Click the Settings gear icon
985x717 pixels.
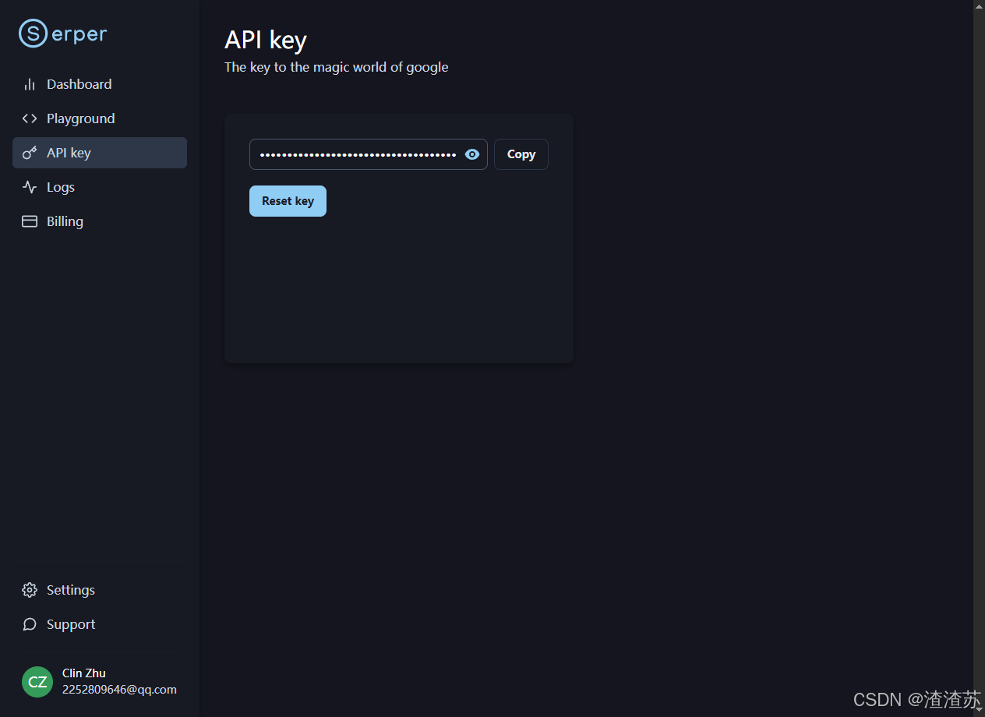pyautogui.click(x=30, y=590)
